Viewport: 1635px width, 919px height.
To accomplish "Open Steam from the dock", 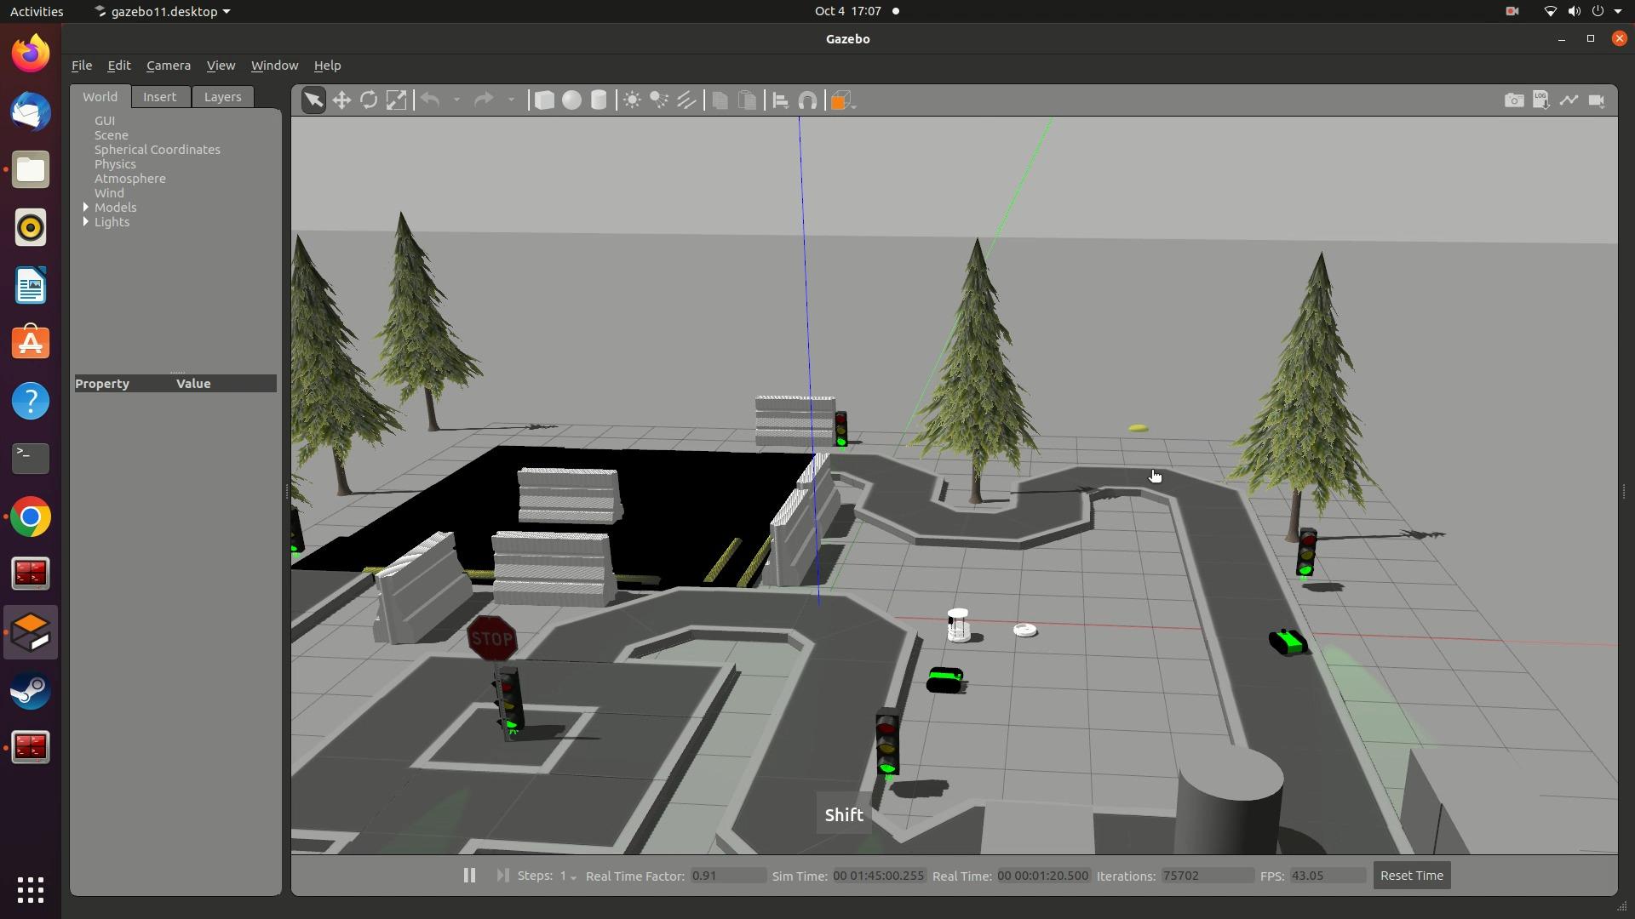I will [31, 690].
